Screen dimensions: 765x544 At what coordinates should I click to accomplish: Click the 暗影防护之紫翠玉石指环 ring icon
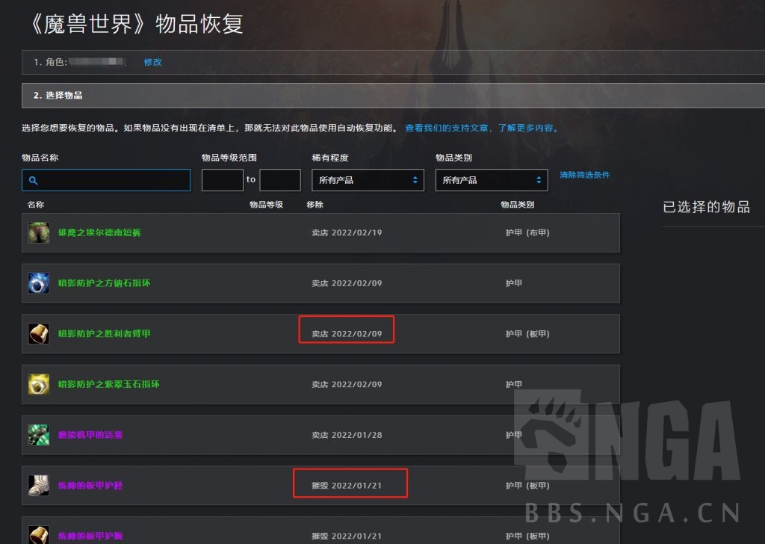[39, 384]
